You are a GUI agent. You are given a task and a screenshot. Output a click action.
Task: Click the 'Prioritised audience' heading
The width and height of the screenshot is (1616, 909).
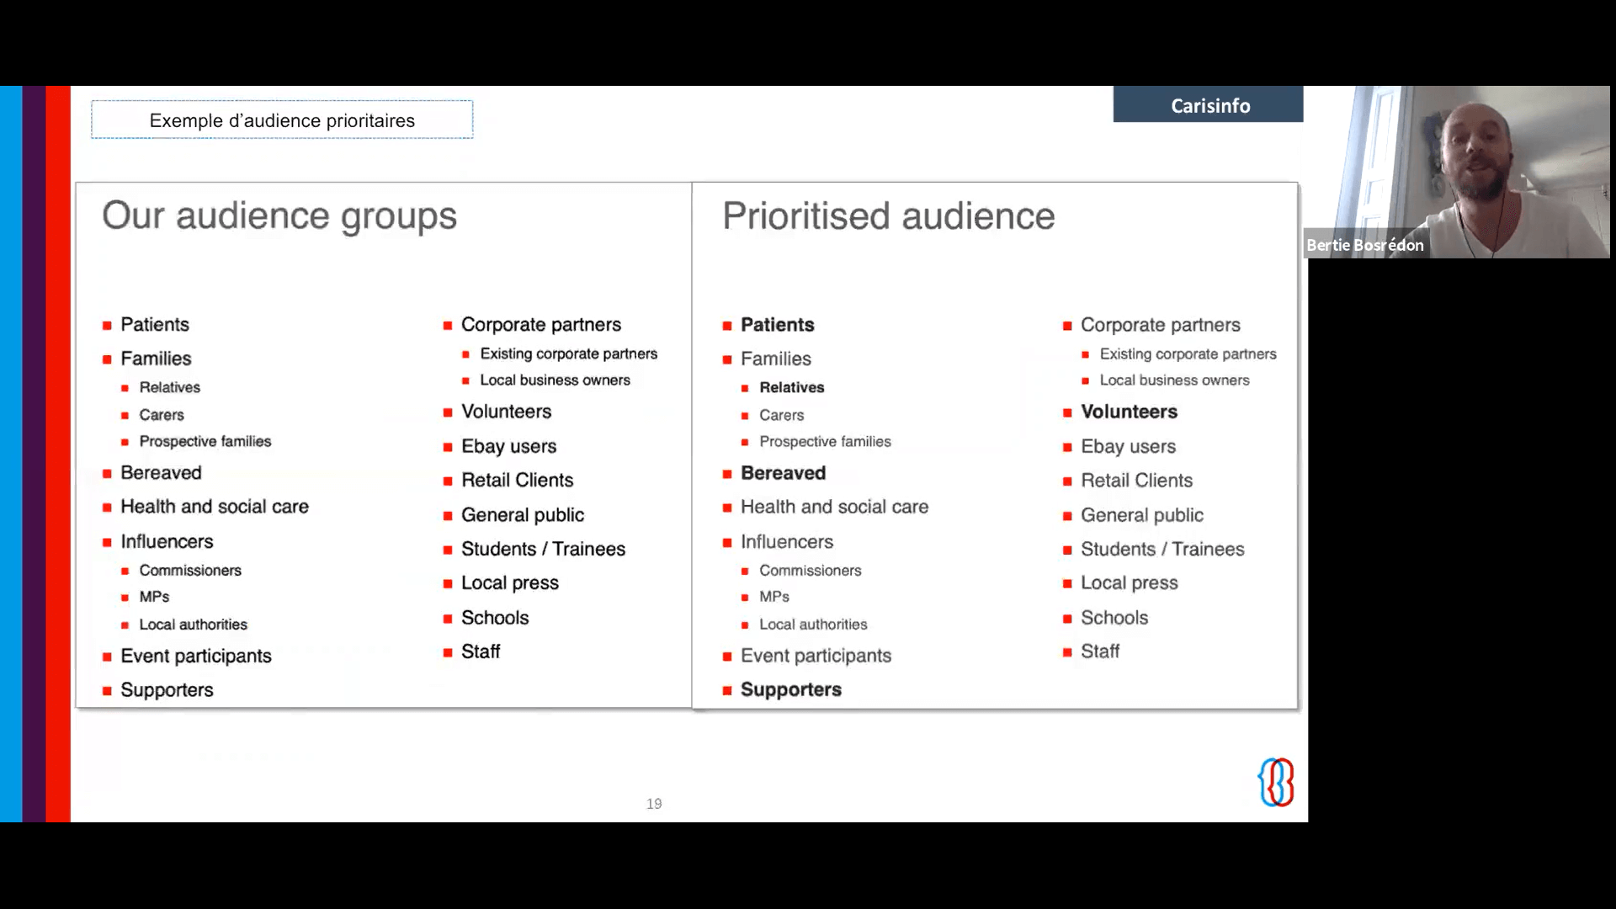(x=889, y=216)
